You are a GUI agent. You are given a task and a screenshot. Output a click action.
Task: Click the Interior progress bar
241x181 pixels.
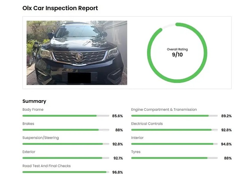click(x=174, y=144)
